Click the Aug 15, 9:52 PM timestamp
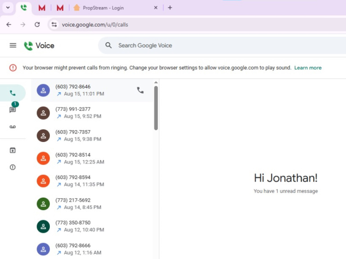The width and height of the screenshot is (346, 259). tap(83, 116)
